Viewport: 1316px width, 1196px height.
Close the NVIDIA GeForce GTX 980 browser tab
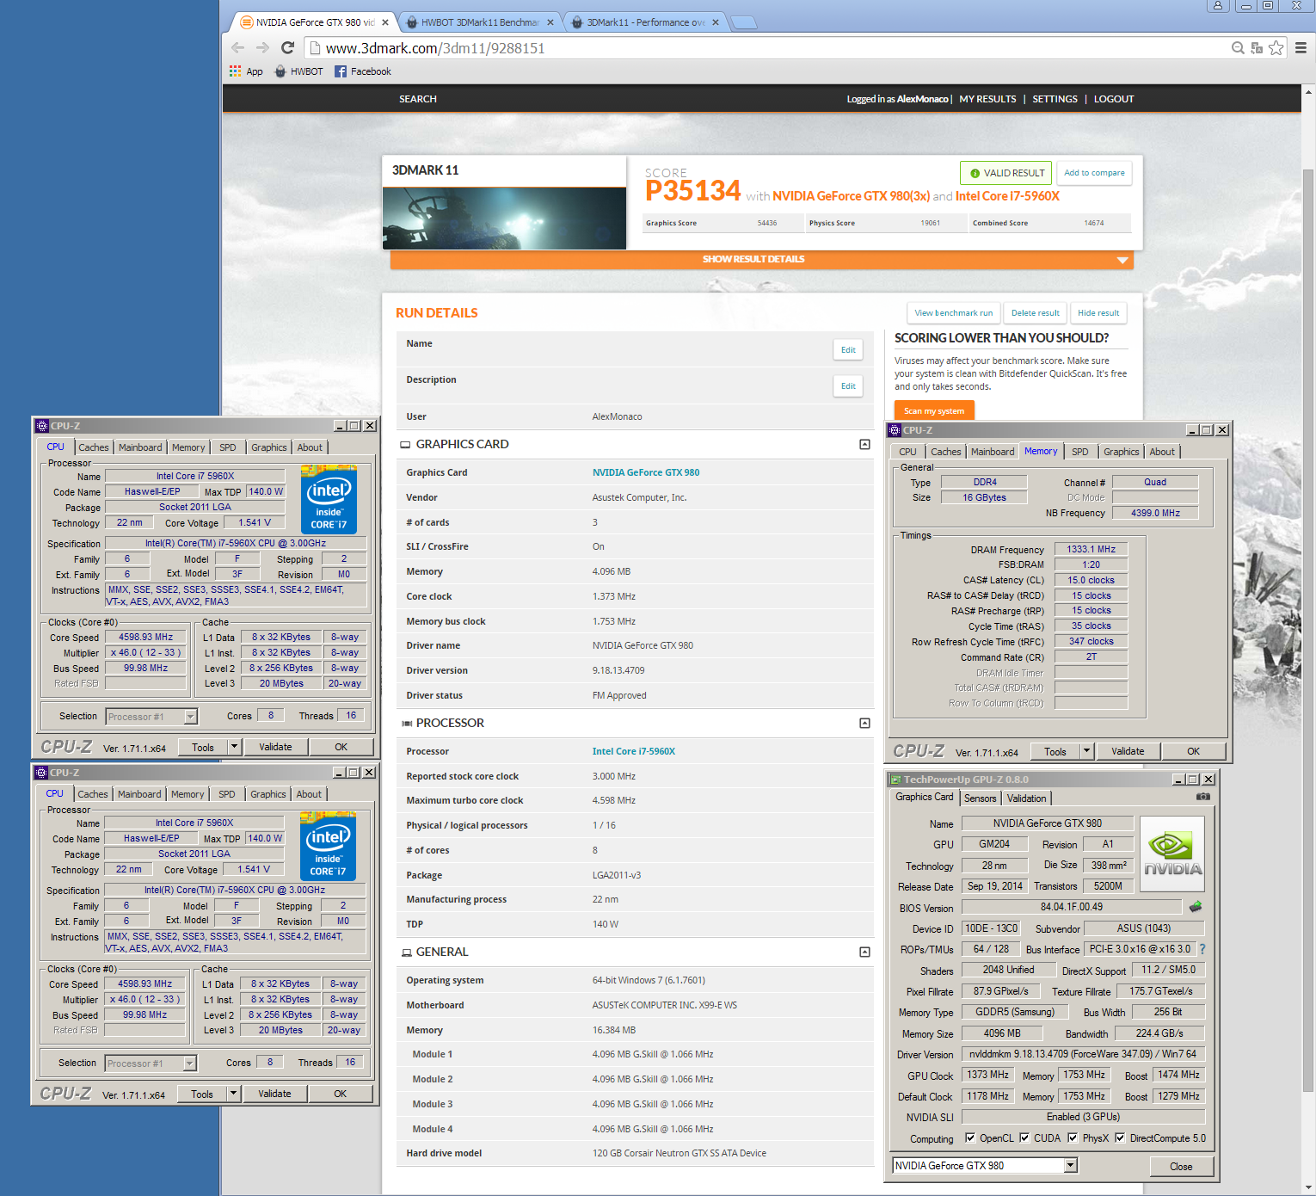(385, 22)
